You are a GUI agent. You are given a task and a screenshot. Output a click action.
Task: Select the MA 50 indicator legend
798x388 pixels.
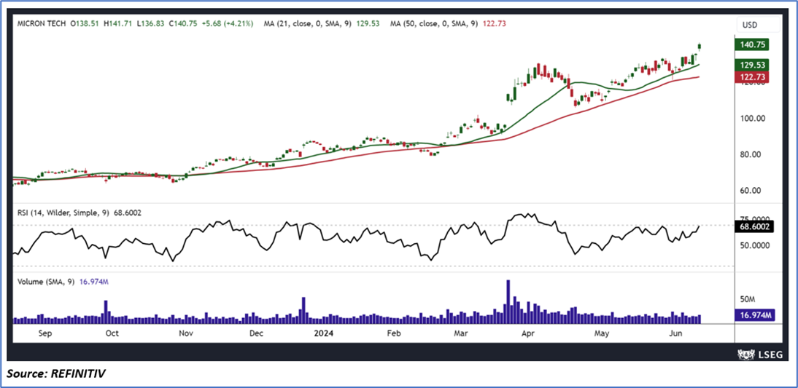448,23
